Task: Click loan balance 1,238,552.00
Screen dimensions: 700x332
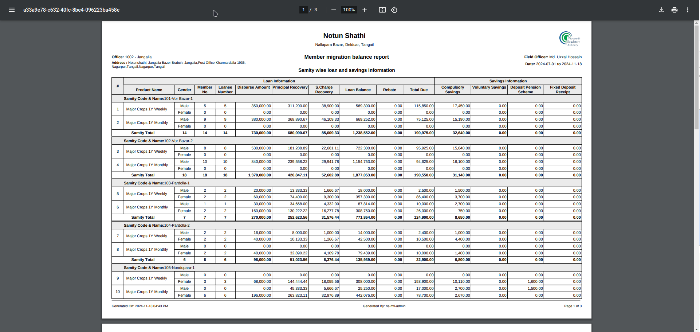Action: 364,133
